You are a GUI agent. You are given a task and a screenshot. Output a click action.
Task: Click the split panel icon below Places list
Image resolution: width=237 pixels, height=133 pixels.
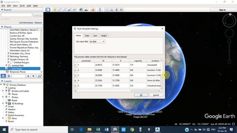pos(9,76)
